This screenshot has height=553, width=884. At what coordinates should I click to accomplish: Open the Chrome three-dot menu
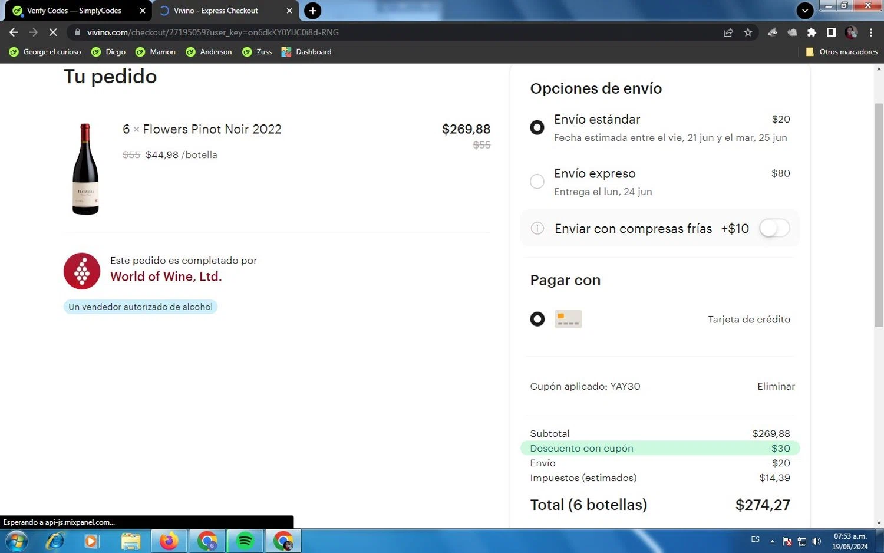tap(871, 32)
